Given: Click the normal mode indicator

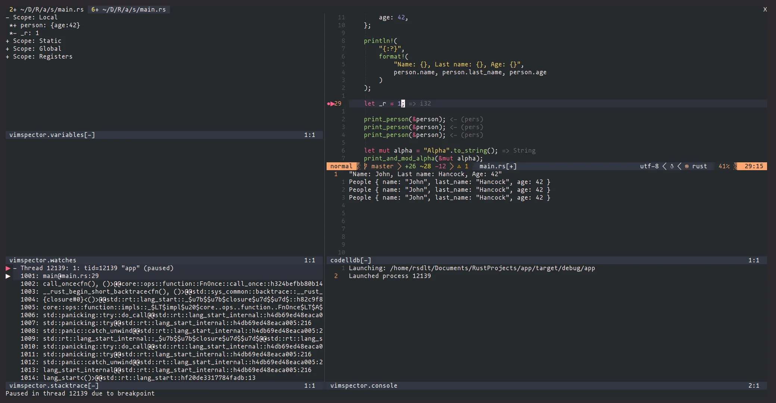Looking at the screenshot, I should (x=341, y=166).
